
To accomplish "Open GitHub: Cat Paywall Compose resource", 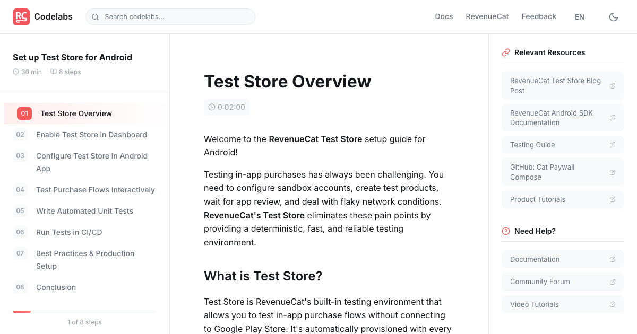I will click(x=563, y=172).
